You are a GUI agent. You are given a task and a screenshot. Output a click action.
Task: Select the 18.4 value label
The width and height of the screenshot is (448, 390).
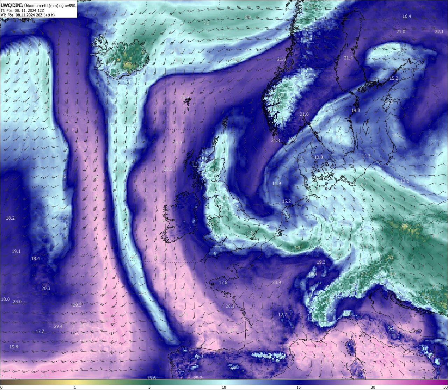pos(35,258)
